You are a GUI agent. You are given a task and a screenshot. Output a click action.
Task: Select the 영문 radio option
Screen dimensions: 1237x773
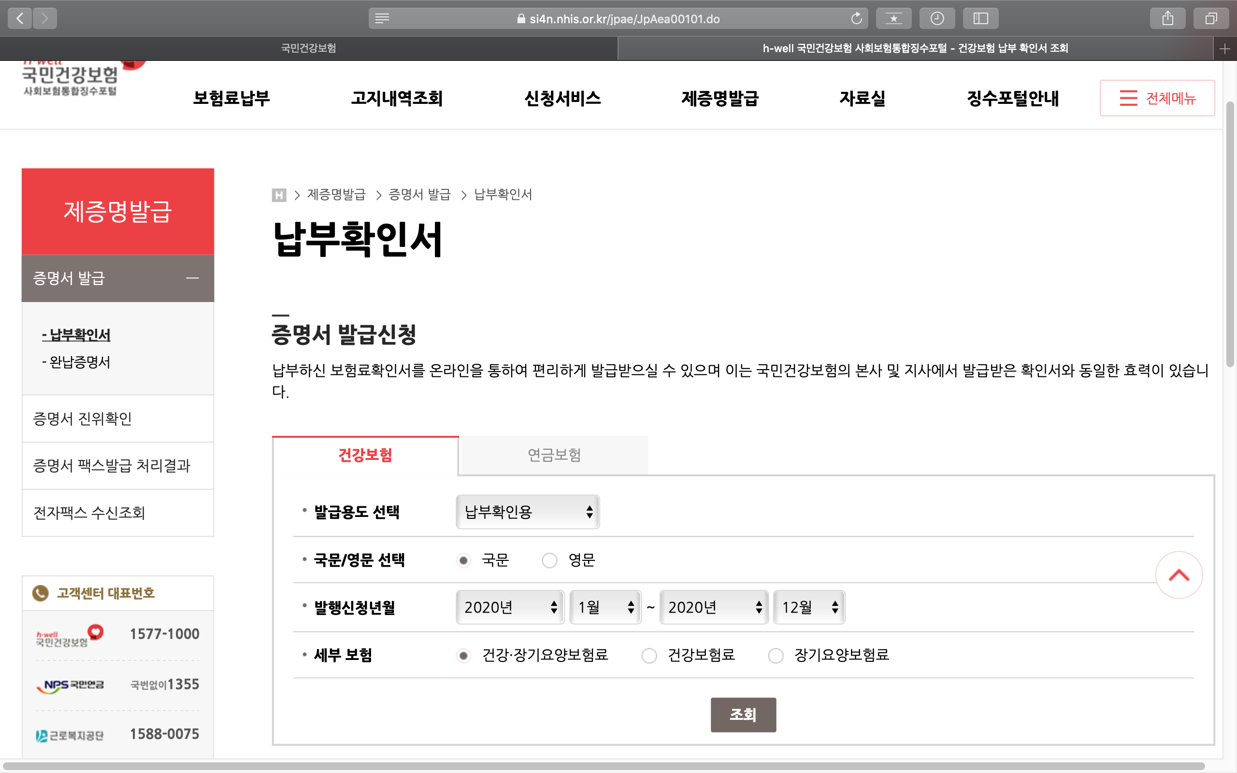549,560
